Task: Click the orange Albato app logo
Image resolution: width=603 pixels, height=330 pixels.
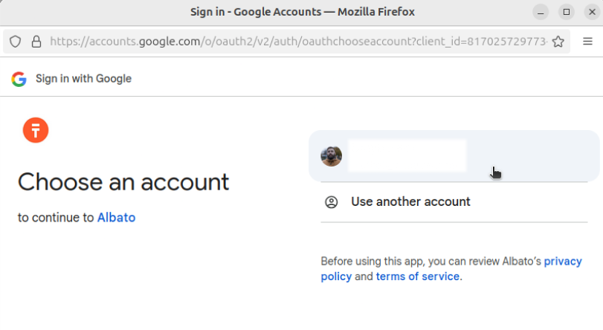Action: [x=36, y=130]
